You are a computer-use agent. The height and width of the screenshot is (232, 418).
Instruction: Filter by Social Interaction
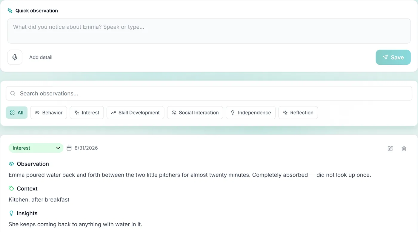click(195, 113)
